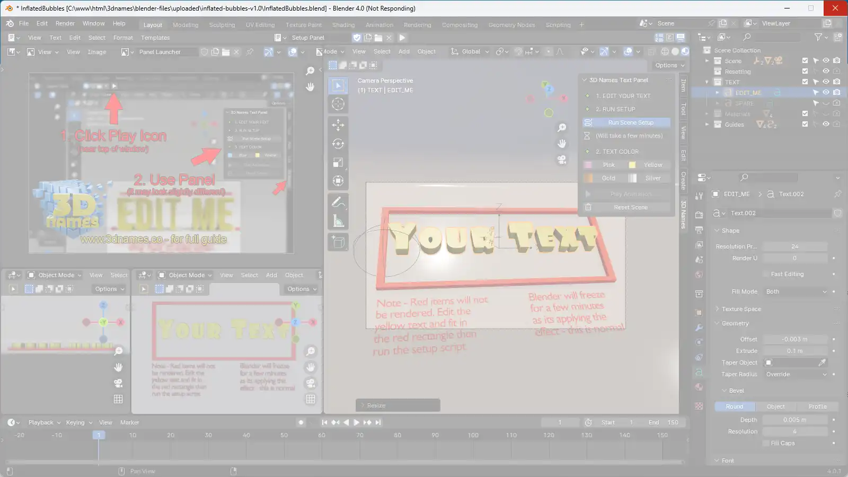Select the Scale tool icon
The height and width of the screenshot is (477, 848).
coord(338,162)
